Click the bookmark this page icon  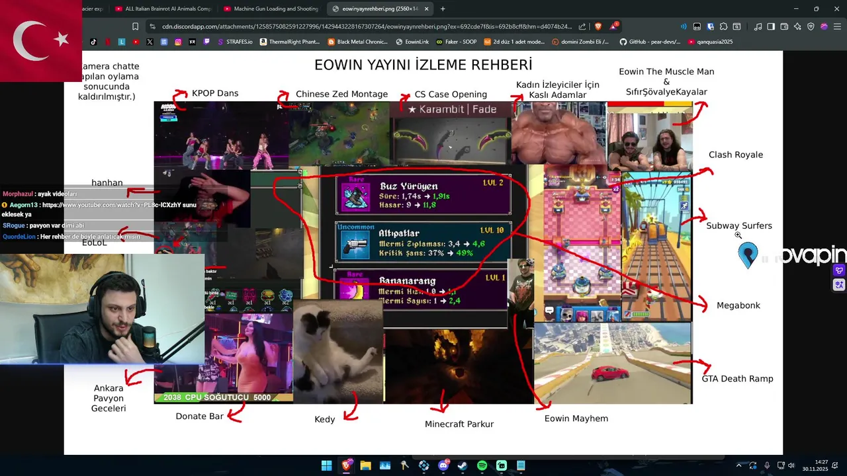(x=135, y=26)
